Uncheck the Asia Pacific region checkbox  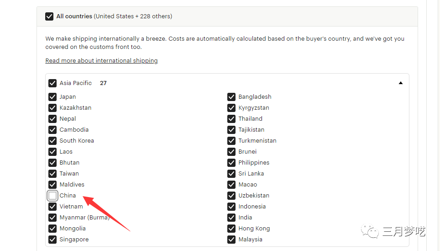click(x=52, y=83)
